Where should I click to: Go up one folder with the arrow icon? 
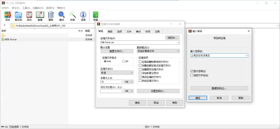tap(5, 25)
